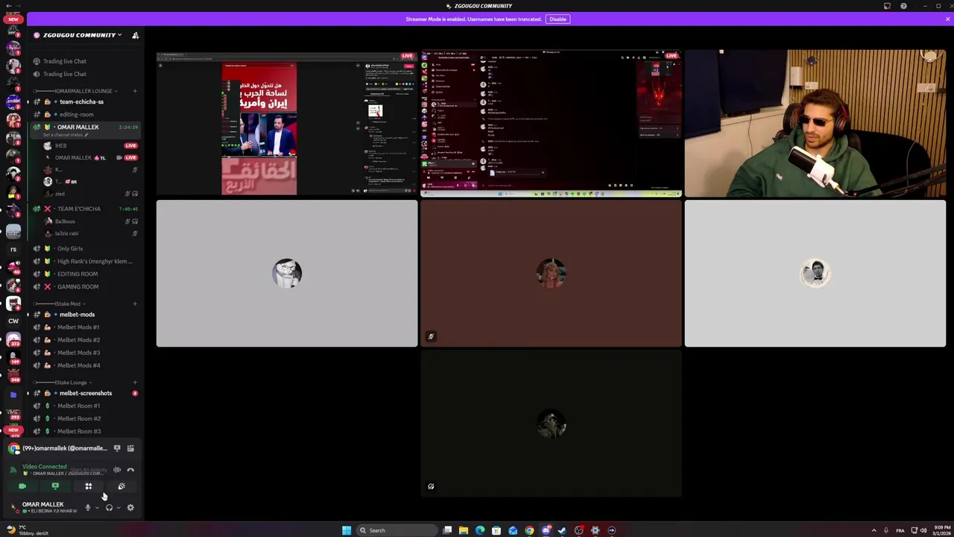
Task: Dismiss the Streamer Mode banner
Action: [947, 19]
